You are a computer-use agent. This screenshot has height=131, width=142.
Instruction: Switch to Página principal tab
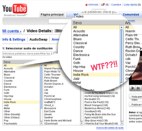coord(52,15)
